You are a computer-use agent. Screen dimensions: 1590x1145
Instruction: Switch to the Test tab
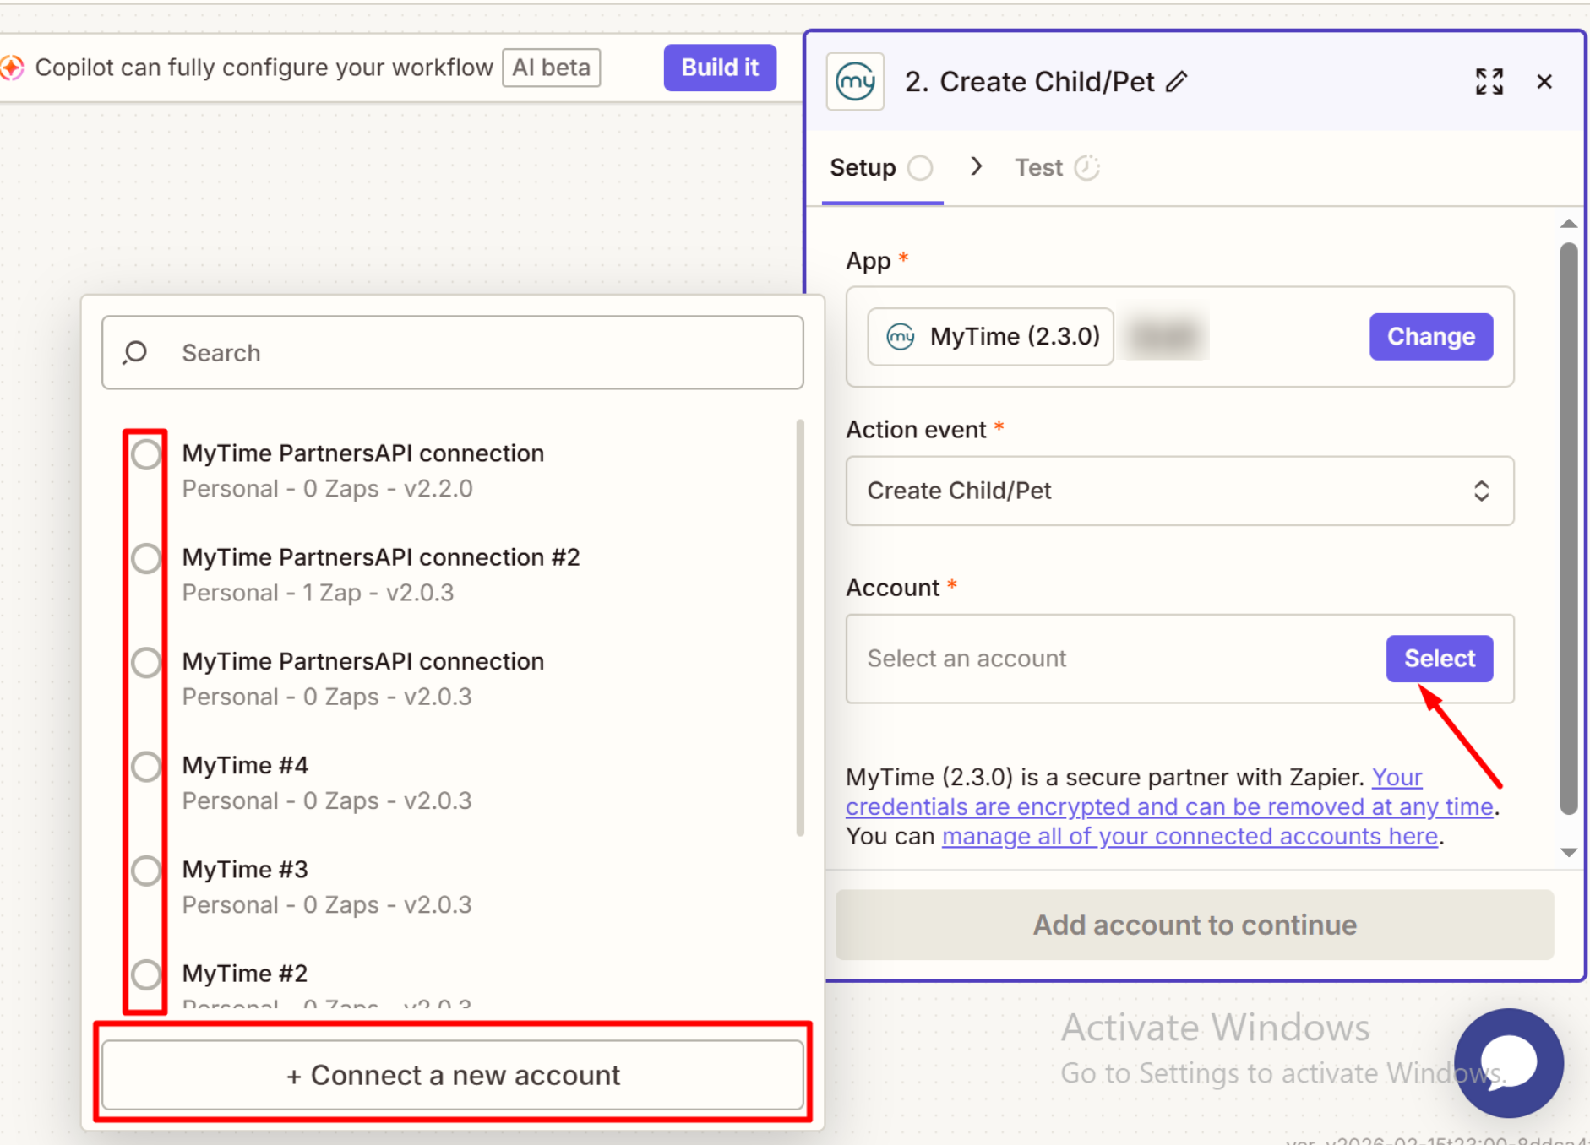coord(1057,168)
